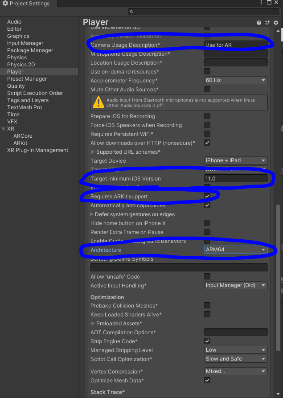
Task: Enable Render Extra Frame on Pause
Action: coord(207,232)
